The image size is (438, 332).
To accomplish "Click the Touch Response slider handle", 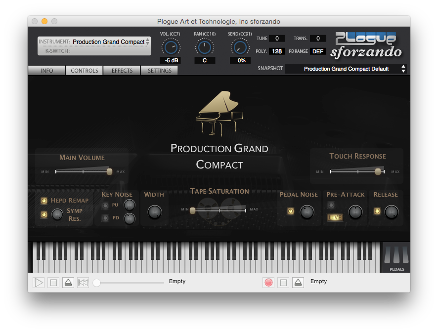I will [378, 171].
